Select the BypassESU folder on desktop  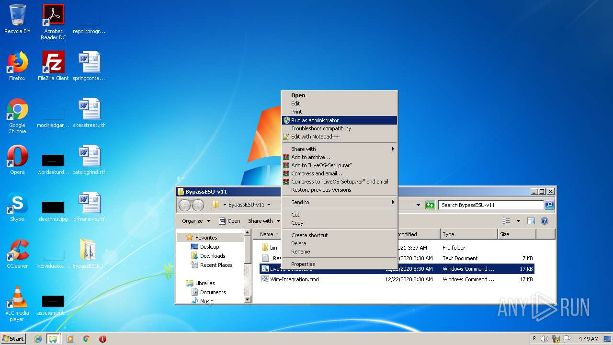pos(89,254)
